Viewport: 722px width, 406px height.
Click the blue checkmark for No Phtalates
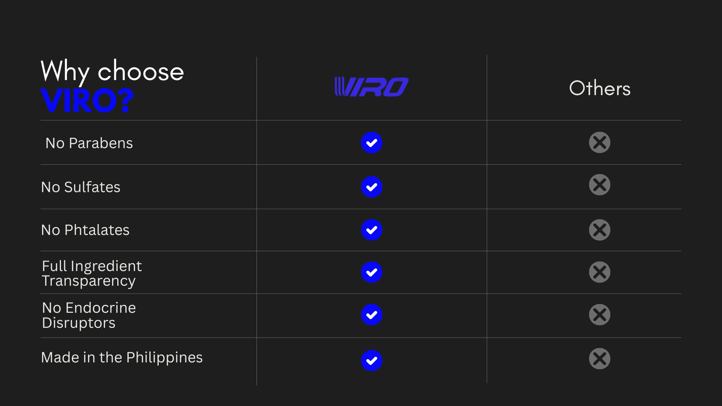372,230
